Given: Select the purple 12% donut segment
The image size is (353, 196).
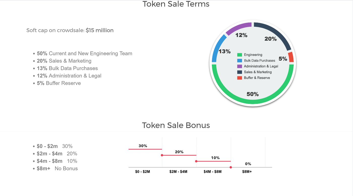Looking at the screenshot, I should pyautogui.click(x=237, y=27).
